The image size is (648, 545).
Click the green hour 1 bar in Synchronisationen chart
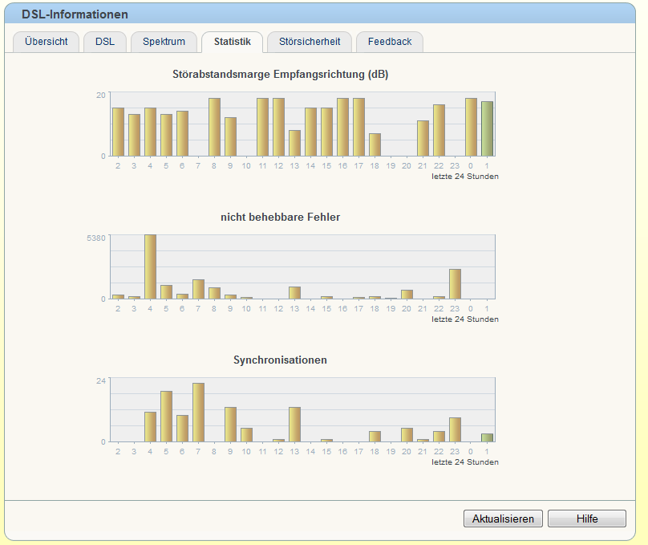pos(488,438)
